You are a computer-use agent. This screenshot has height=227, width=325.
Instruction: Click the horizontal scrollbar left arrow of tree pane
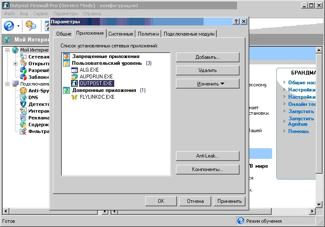tap(6, 211)
